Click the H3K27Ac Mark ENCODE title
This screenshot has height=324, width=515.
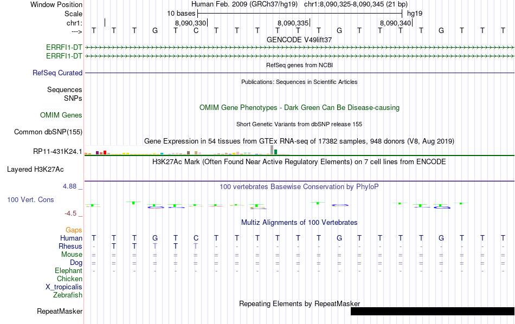tap(299, 162)
